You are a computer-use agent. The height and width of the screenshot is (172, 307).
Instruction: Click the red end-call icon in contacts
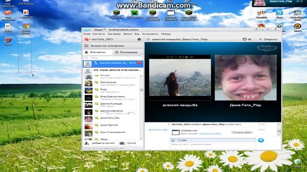pyautogui.click(x=139, y=63)
